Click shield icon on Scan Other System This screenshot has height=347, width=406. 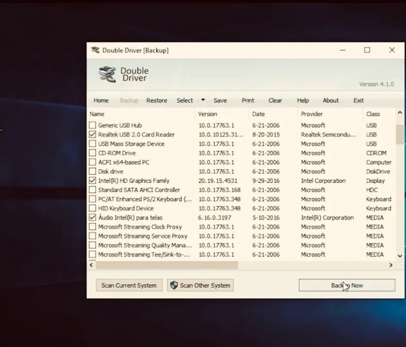point(174,285)
